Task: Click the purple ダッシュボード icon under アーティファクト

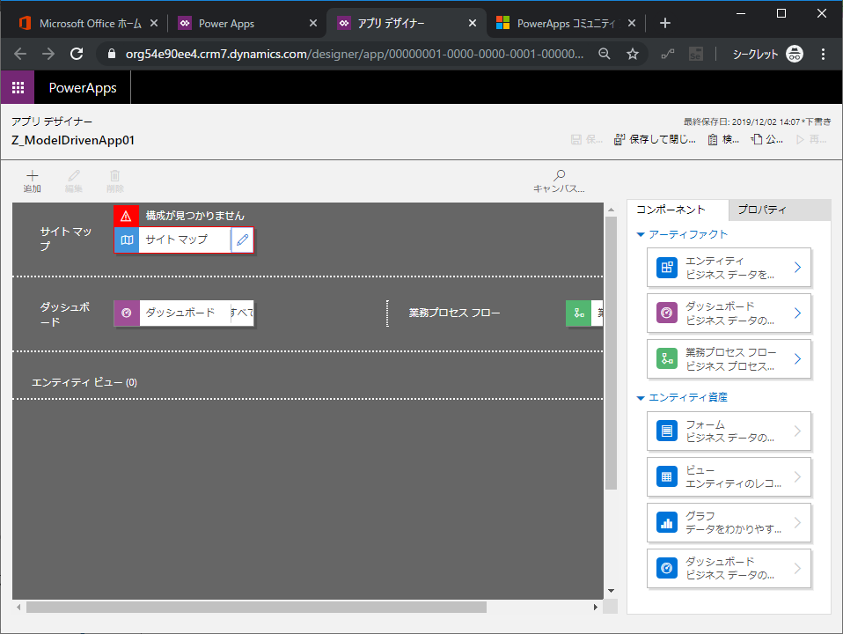Action: [667, 313]
